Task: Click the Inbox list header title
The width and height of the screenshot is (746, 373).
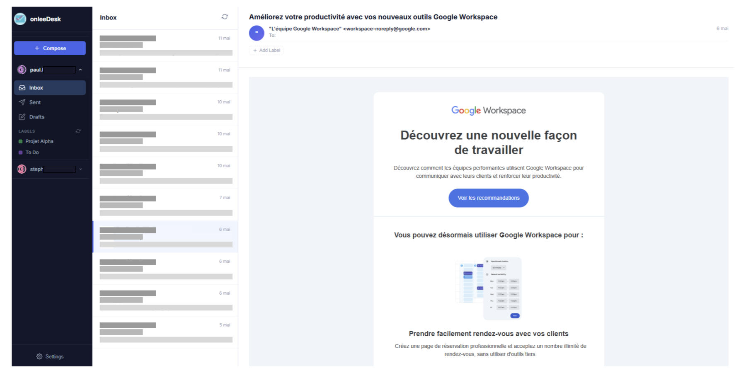Action: point(108,17)
